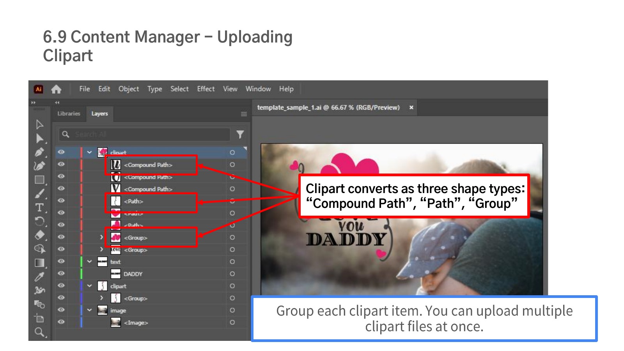Select the Type tool
Screen dimensions: 624x351
click(39, 207)
